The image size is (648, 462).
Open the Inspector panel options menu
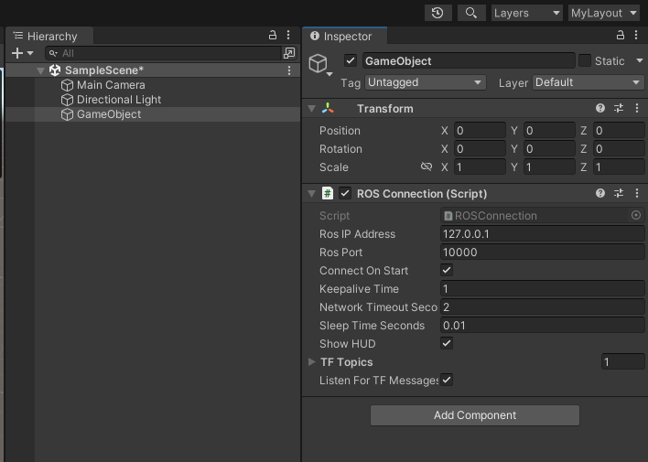point(636,35)
